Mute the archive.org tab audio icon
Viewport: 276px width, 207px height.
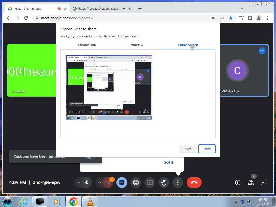[x=124, y=8]
